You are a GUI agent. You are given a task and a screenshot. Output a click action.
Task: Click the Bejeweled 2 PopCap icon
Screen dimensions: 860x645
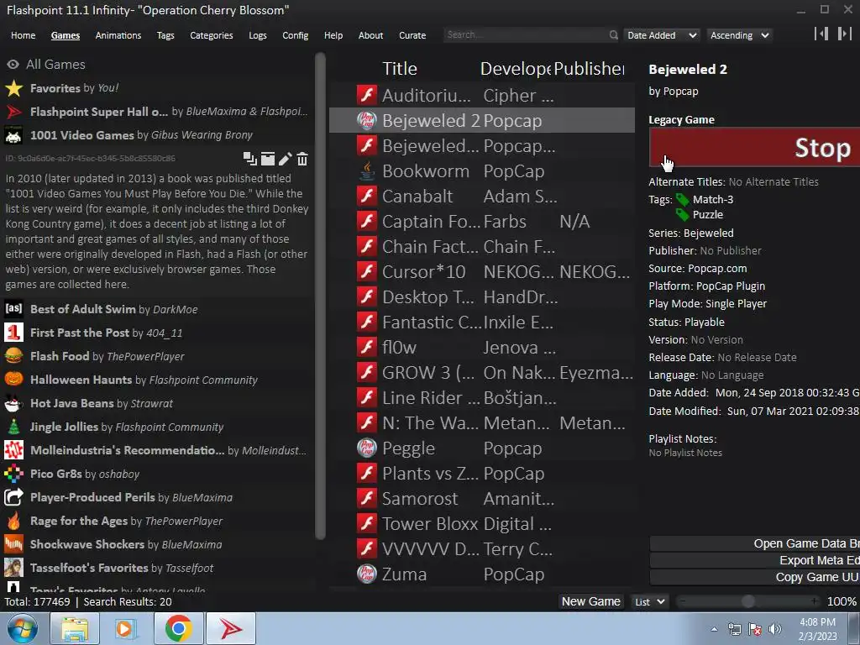(367, 120)
